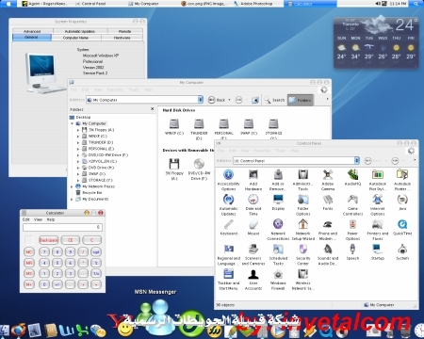This screenshot has width=424, height=339.
Task: Switch to the Automatic Updates tab
Action: [x=80, y=31]
